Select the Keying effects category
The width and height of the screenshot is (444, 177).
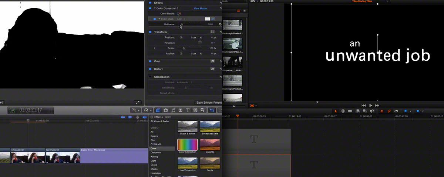coord(154,157)
